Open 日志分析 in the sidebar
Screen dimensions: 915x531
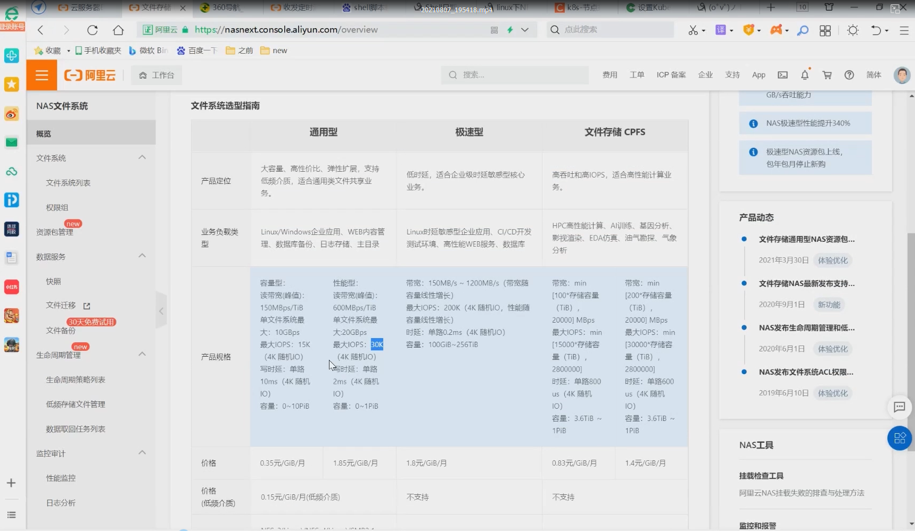pyautogui.click(x=61, y=503)
